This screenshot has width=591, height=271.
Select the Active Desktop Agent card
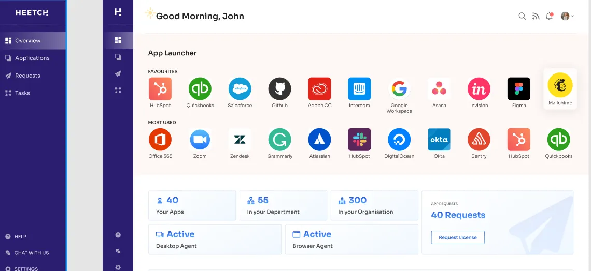point(215,239)
